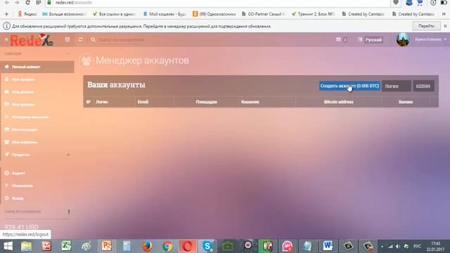Open Личный кабинет in the sidebar
Screen dimensions: 450x253
(x=37, y=67)
